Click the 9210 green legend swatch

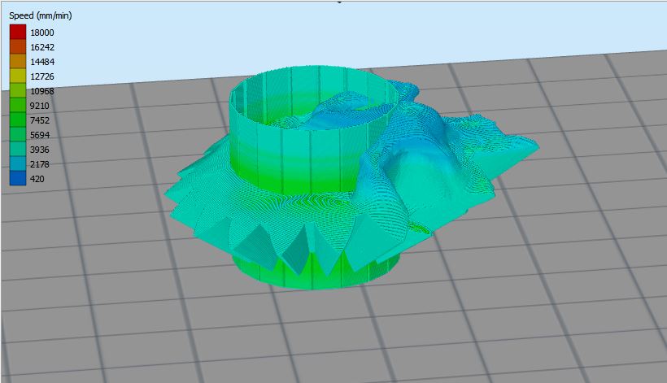coord(18,106)
